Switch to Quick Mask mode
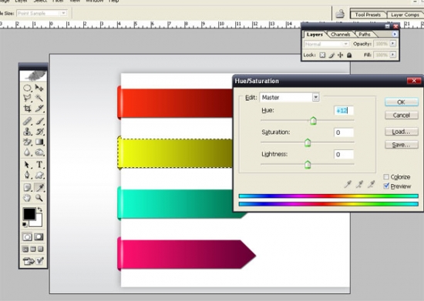The height and width of the screenshot is (301, 424). coord(39,237)
